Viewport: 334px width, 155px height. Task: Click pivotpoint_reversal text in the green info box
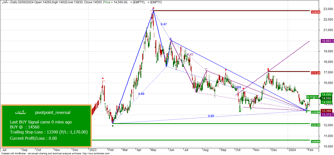tap(53, 113)
